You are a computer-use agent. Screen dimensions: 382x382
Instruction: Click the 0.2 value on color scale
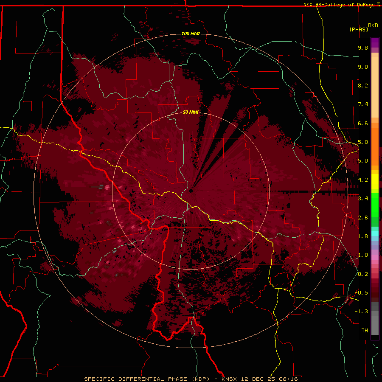point(363,274)
